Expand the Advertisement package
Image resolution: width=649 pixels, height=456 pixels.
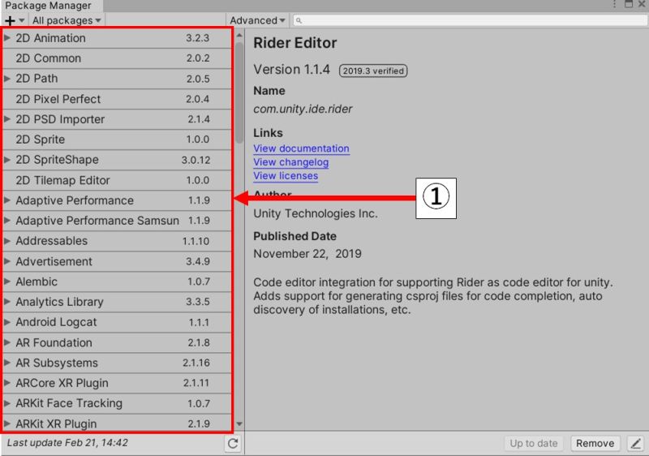pyautogui.click(x=7, y=261)
